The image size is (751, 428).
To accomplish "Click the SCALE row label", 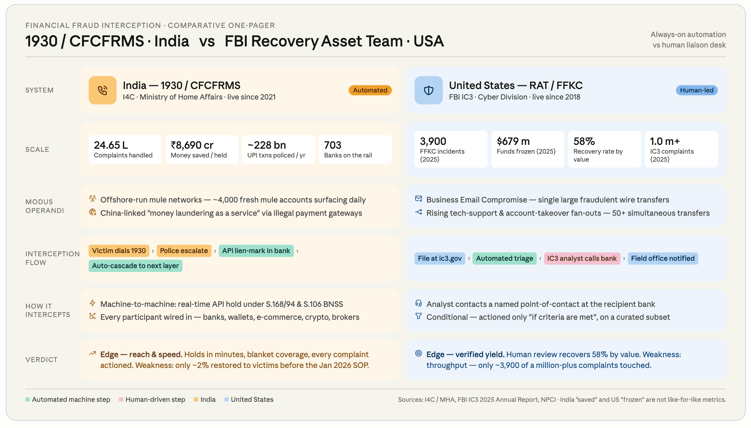I will click(37, 149).
